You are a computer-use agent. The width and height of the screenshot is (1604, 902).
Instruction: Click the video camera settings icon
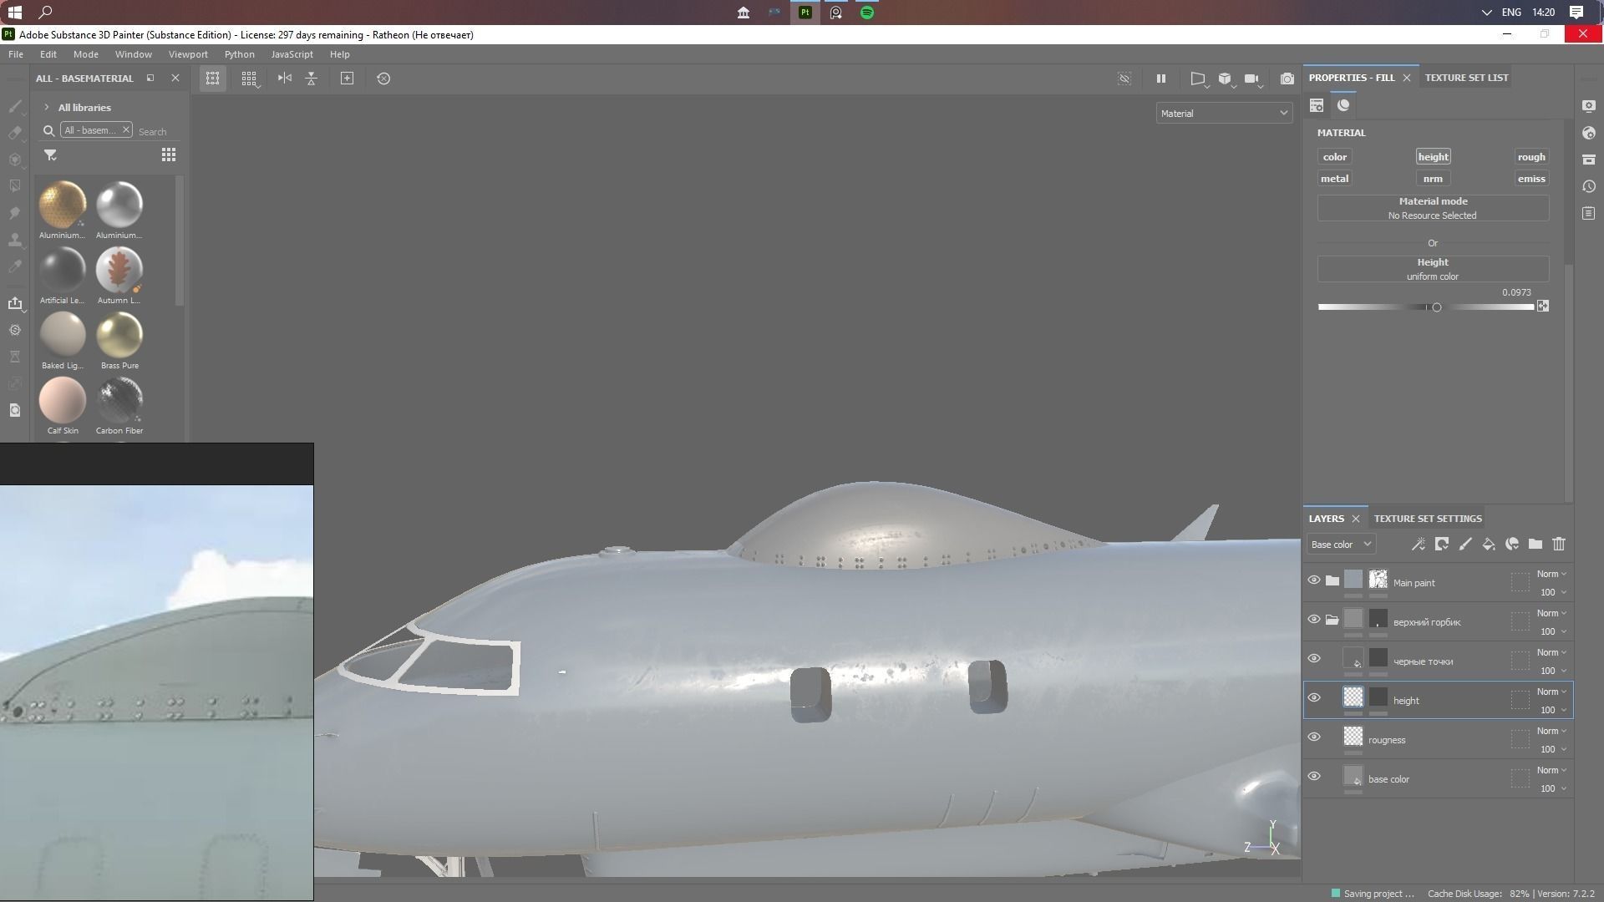point(1251,79)
